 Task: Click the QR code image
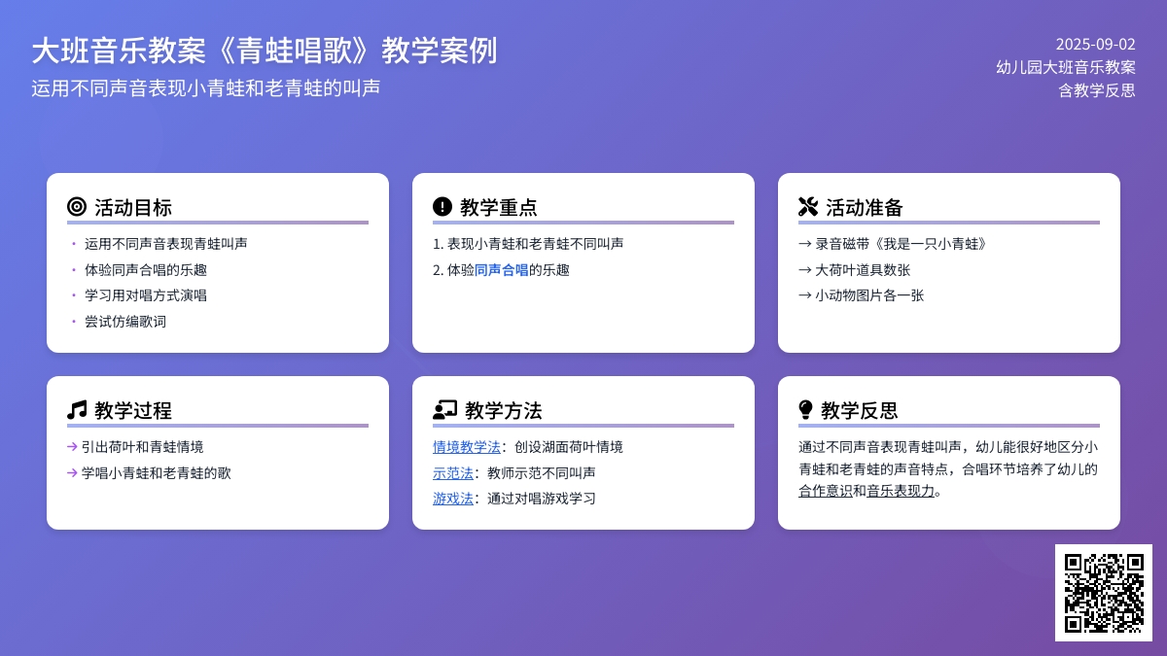pyautogui.click(x=1104, y=593)
